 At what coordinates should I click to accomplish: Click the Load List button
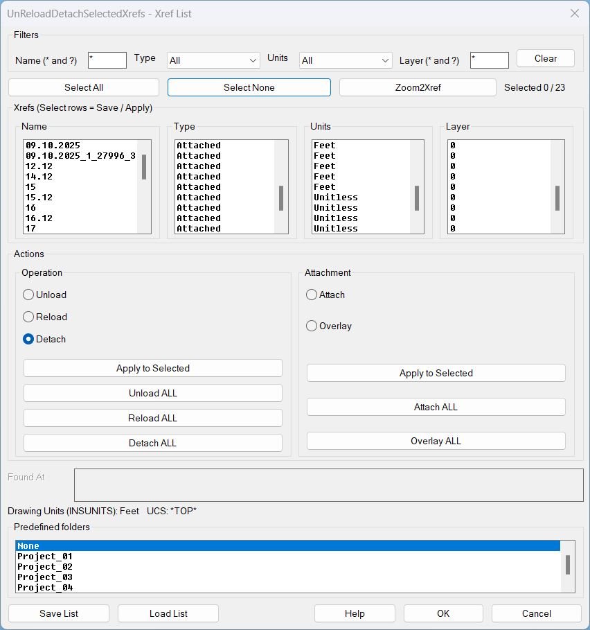coord(168,613)
